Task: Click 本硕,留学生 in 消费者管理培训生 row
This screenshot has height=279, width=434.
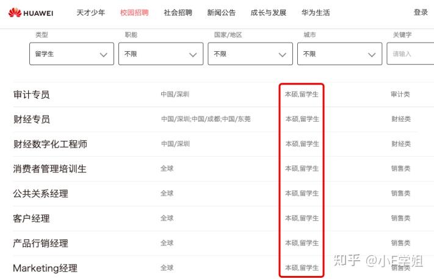Action: click(x=302, y=168)
